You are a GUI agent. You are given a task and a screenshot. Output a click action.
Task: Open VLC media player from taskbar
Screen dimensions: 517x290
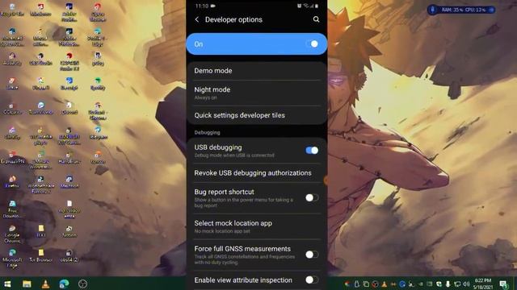tap(45, 284)
